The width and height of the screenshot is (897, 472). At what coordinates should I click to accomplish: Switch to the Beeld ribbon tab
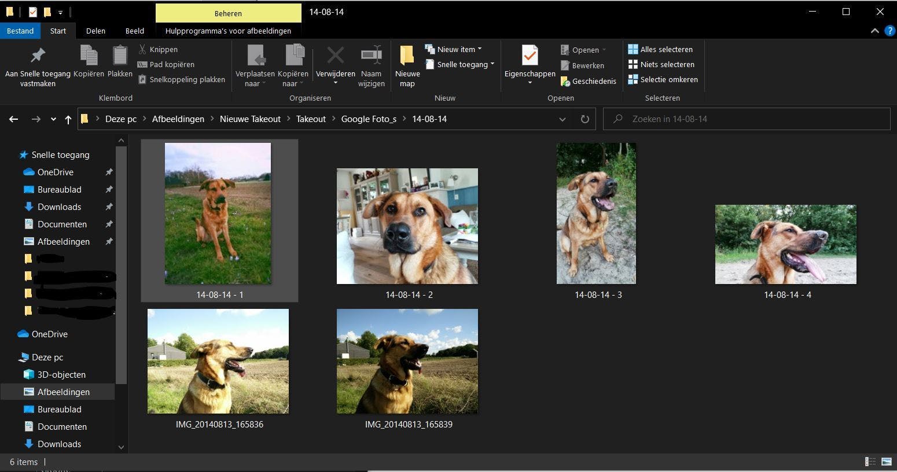135,31
